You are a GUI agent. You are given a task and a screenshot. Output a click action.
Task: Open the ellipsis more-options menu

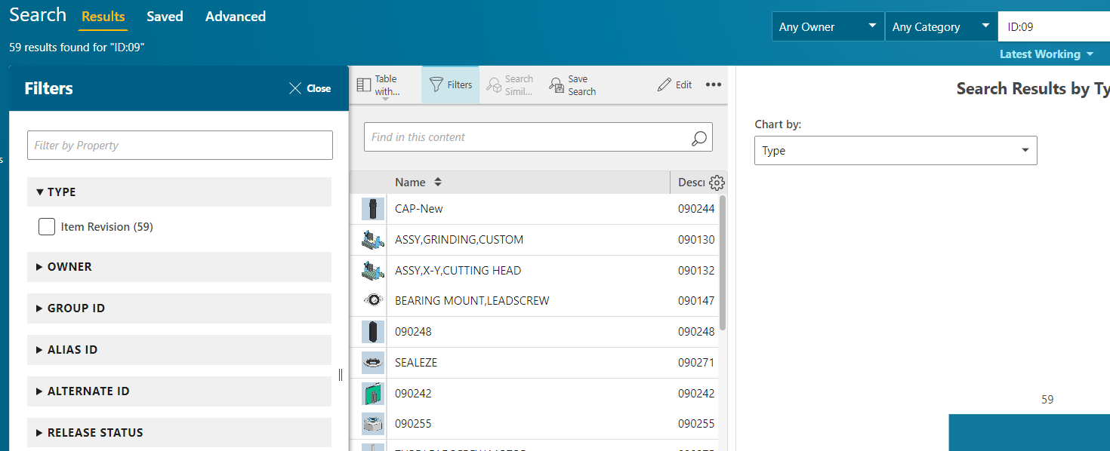tap(713, 84)
